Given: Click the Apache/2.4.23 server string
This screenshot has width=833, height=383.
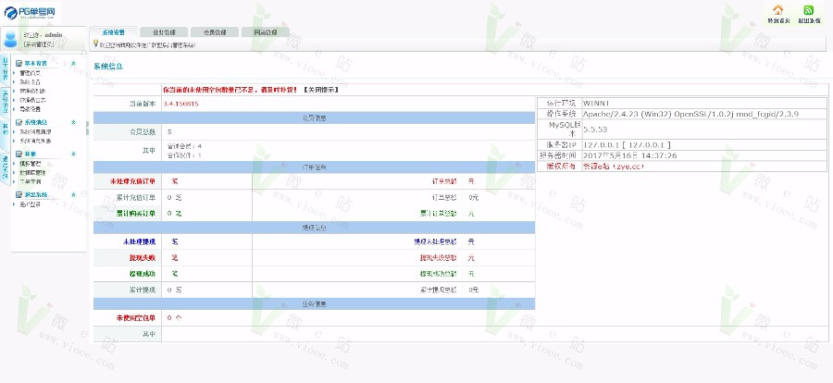Looking at the screenshot, I should pos(690,114).
